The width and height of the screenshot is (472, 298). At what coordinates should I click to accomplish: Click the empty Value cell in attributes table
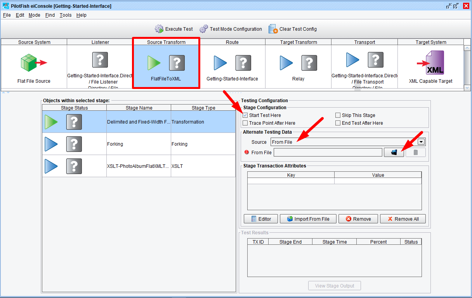378,181
